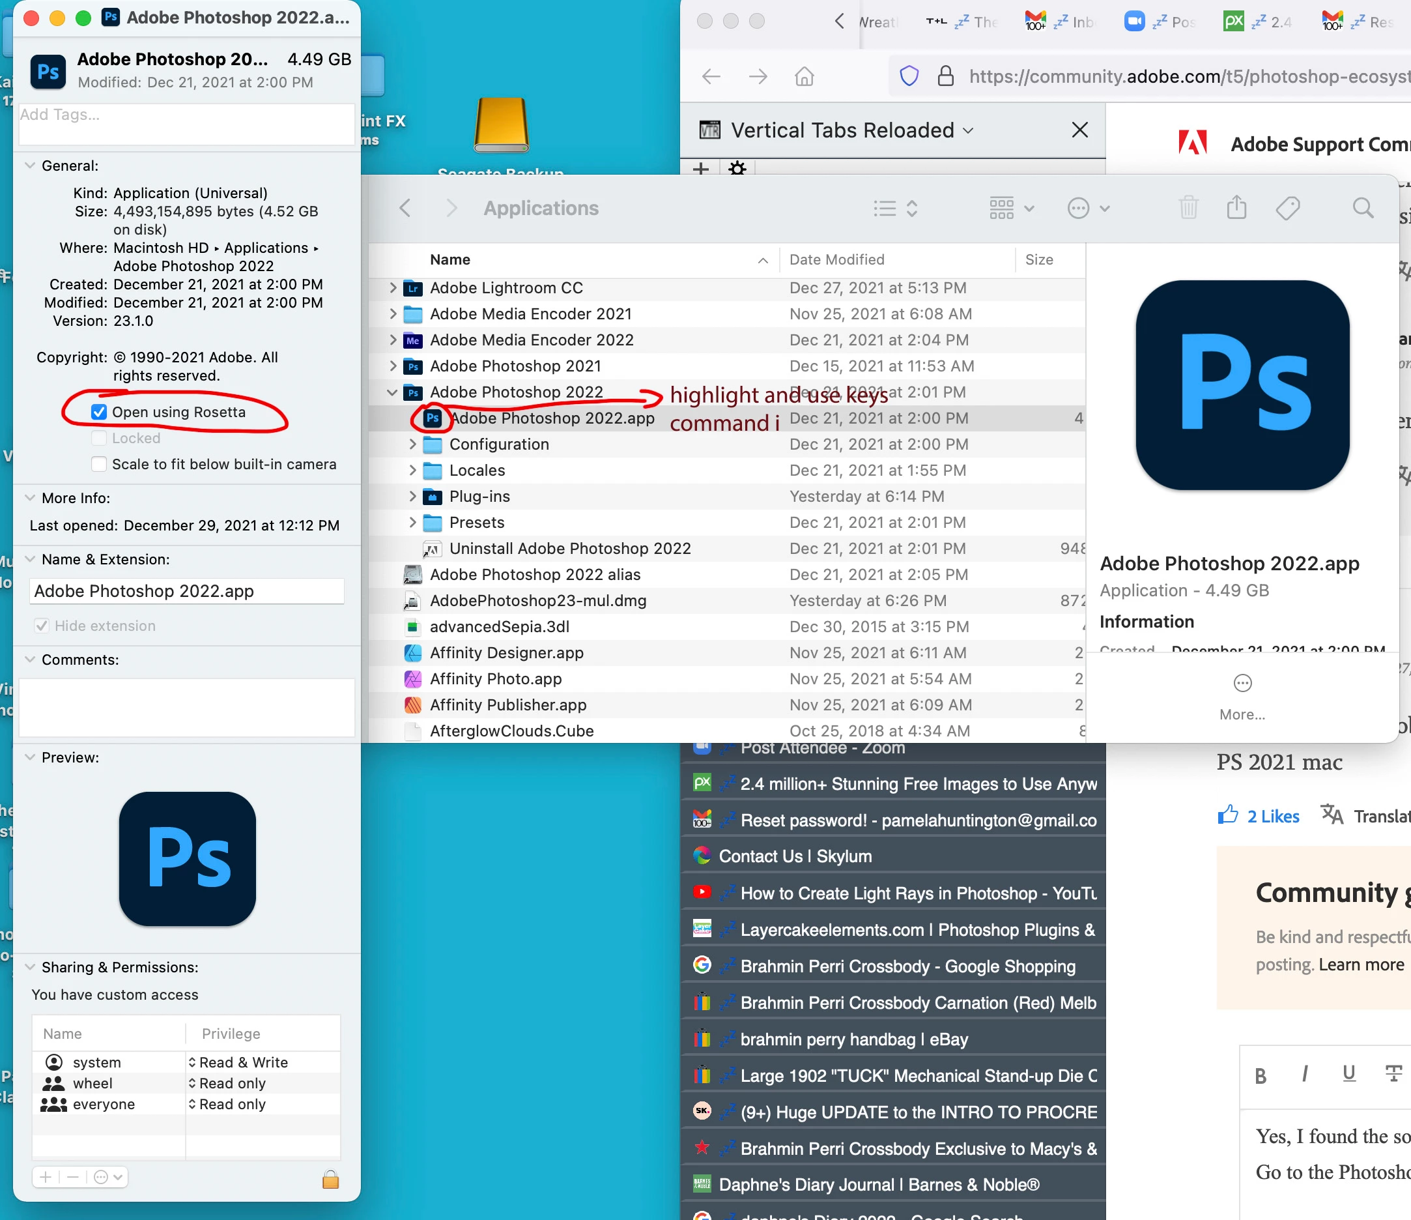Select the brahmin perry handbag eBay tab
1411x1220 pixels.
click(x=854, y=1039)
